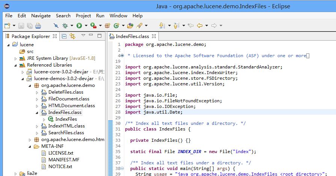This screenshot has height=176, width=336.
Task: Open the Edit menu
Action: coord(22,16)
